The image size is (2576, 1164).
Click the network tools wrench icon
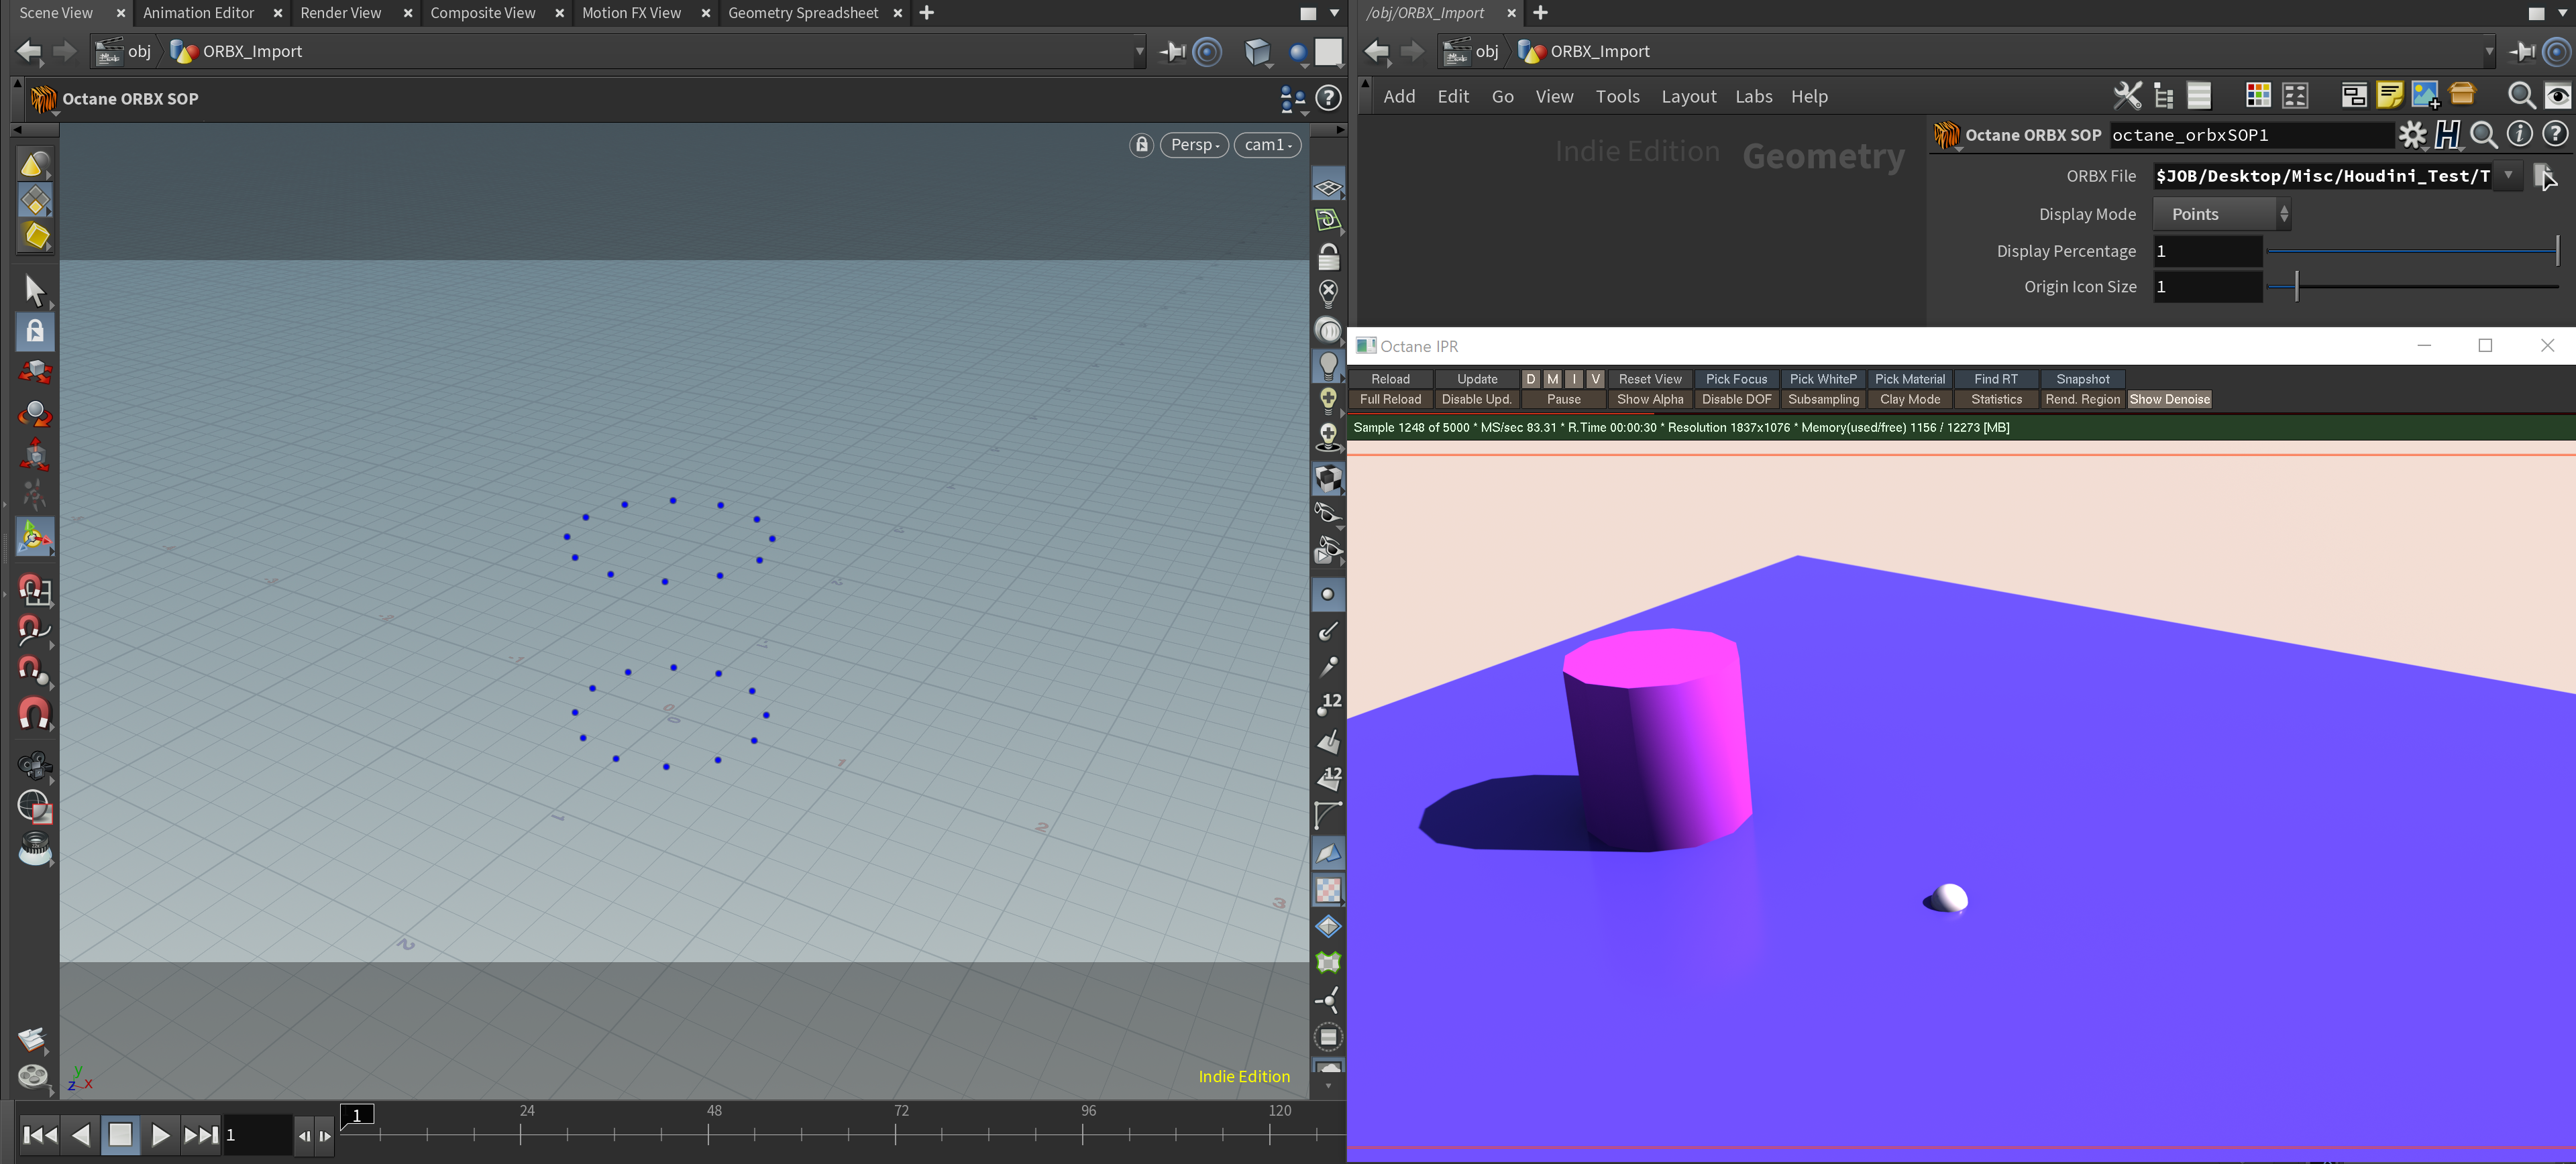2127,96
